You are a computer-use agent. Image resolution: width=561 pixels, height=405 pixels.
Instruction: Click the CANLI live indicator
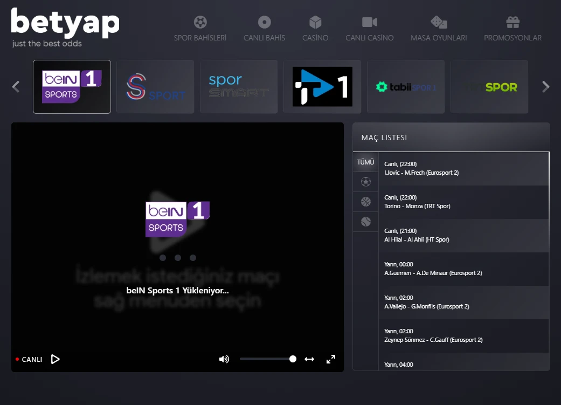29,359
